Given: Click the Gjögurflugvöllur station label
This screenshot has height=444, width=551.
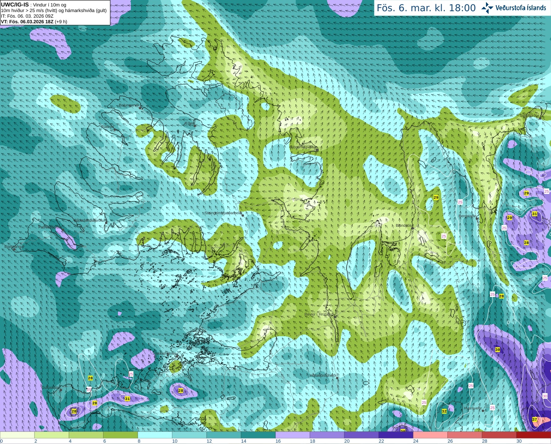Looking at the screenshot, I should pos(303,147).
